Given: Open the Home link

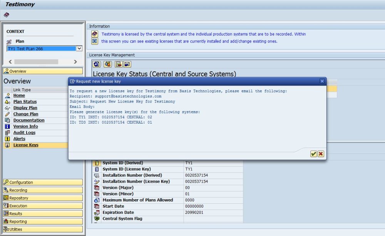Looking at the screenshot, I should pos(19,96).
